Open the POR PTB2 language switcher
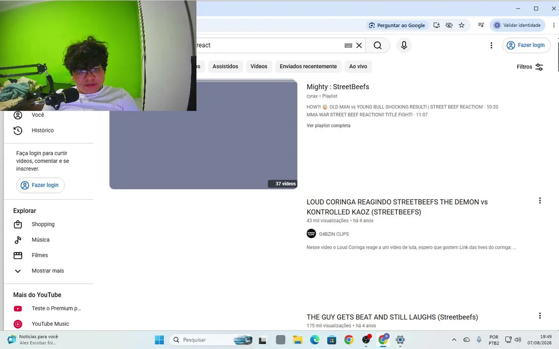Viewport: 559px width, 349px height. tap(494, 340)
